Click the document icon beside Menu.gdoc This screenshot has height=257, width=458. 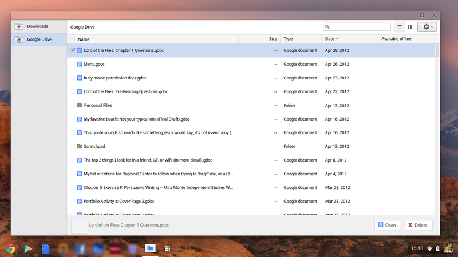[x=80, y=64]
